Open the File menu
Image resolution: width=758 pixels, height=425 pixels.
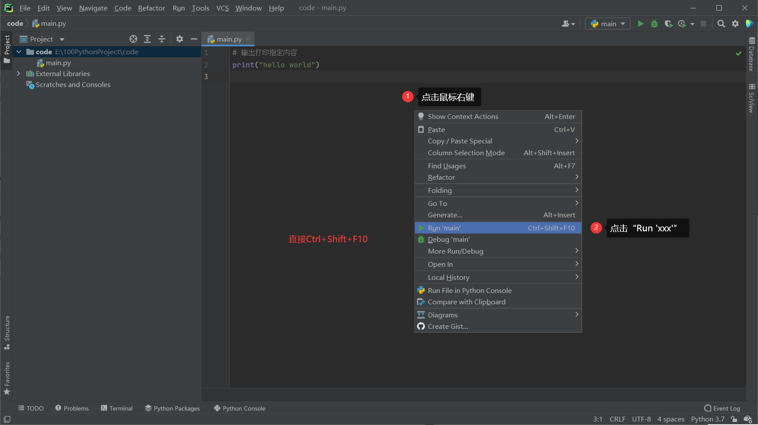pyautogui.click(x=25, y=8)
